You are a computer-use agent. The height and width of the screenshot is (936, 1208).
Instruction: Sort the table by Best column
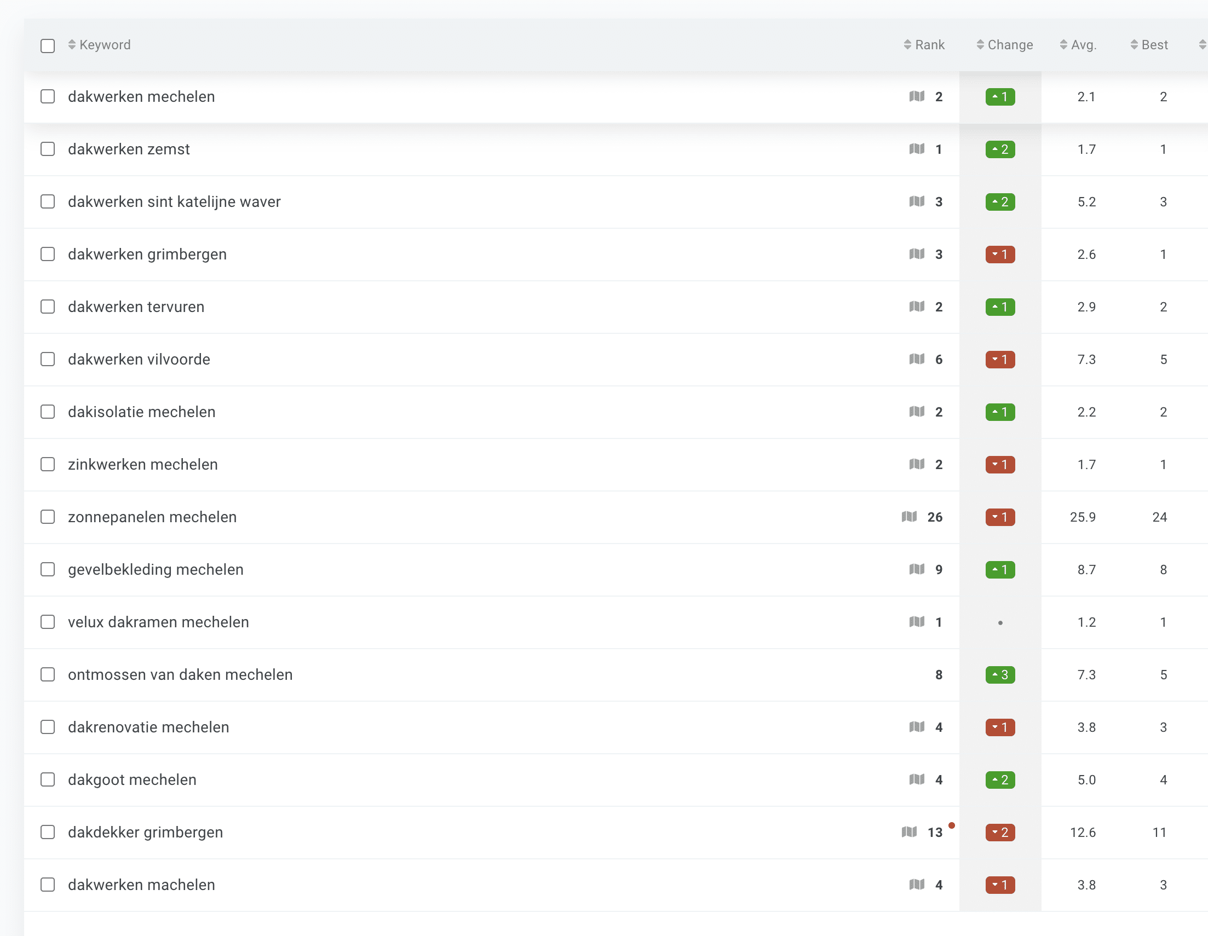click(1149, 45)
